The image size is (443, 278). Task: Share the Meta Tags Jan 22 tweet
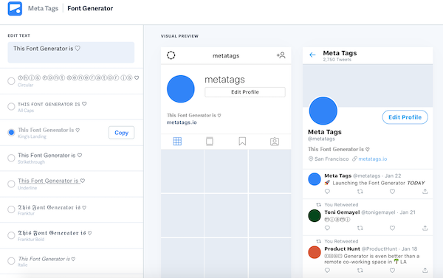425,191
